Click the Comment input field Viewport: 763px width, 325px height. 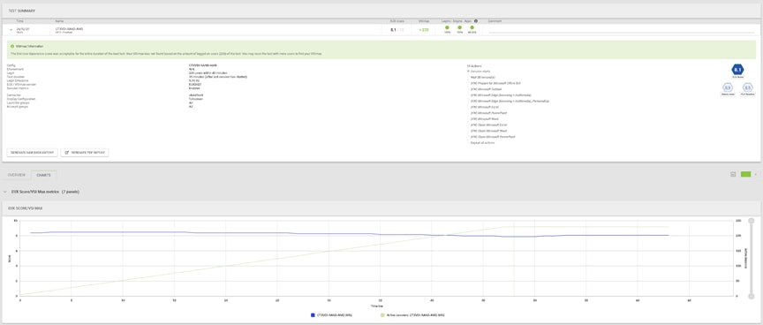pyautogui.click(x=622, y=30)
